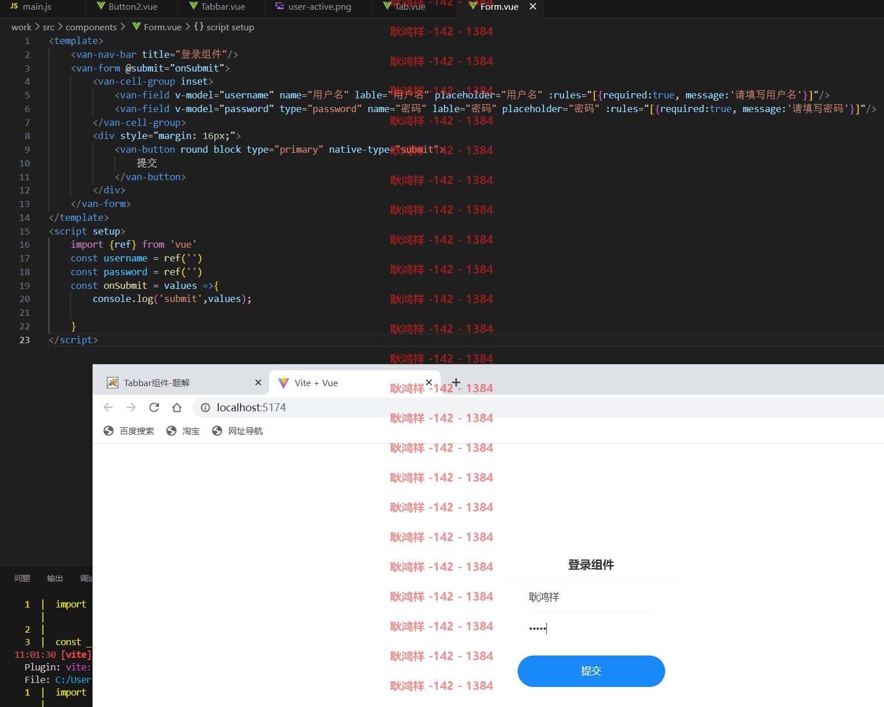
Task: Click the '11:01:30' timestamp in the terminal
Action: pyautogui.click(x=35, y=654)
